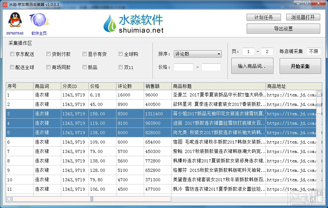Open the 软件主页 link

click(x=39, y=33)
